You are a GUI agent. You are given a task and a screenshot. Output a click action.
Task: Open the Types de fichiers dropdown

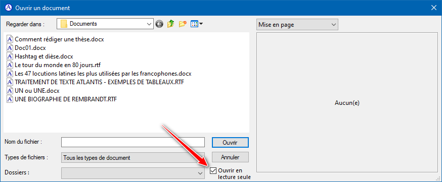coord(133,158)
